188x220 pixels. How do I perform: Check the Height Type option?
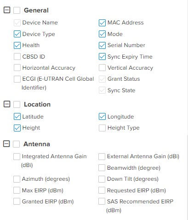coord(102,128)
